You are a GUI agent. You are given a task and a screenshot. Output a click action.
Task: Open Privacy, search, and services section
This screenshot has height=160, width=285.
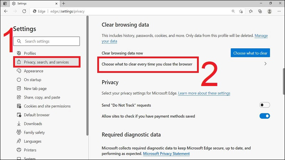pos(46,62)
